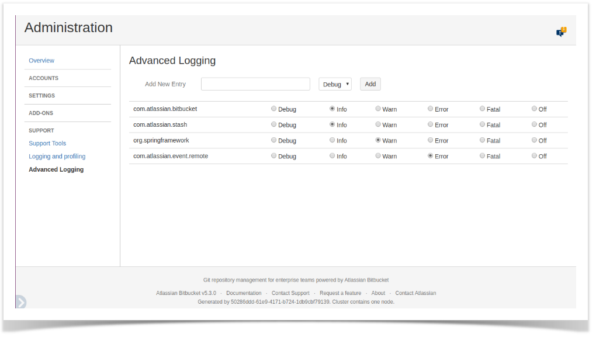Set com.atlassian.stash to Debug
This screenshot has height=337, width=596.
273,124
